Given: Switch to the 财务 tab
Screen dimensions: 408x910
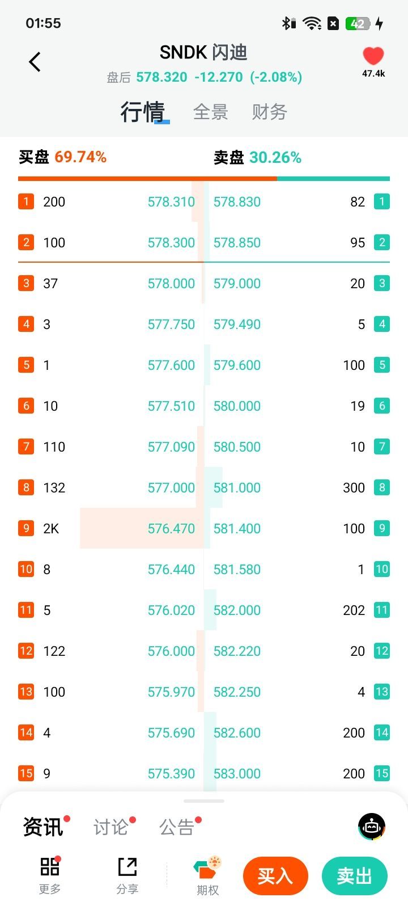Looking at the screenshot, I should (x=269, y=112).
